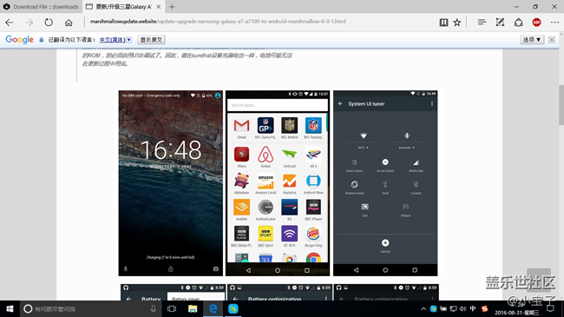This screenshot has height=317, width=564.
Task: Click the volume icon in the tray
Action: coord(463,308)
